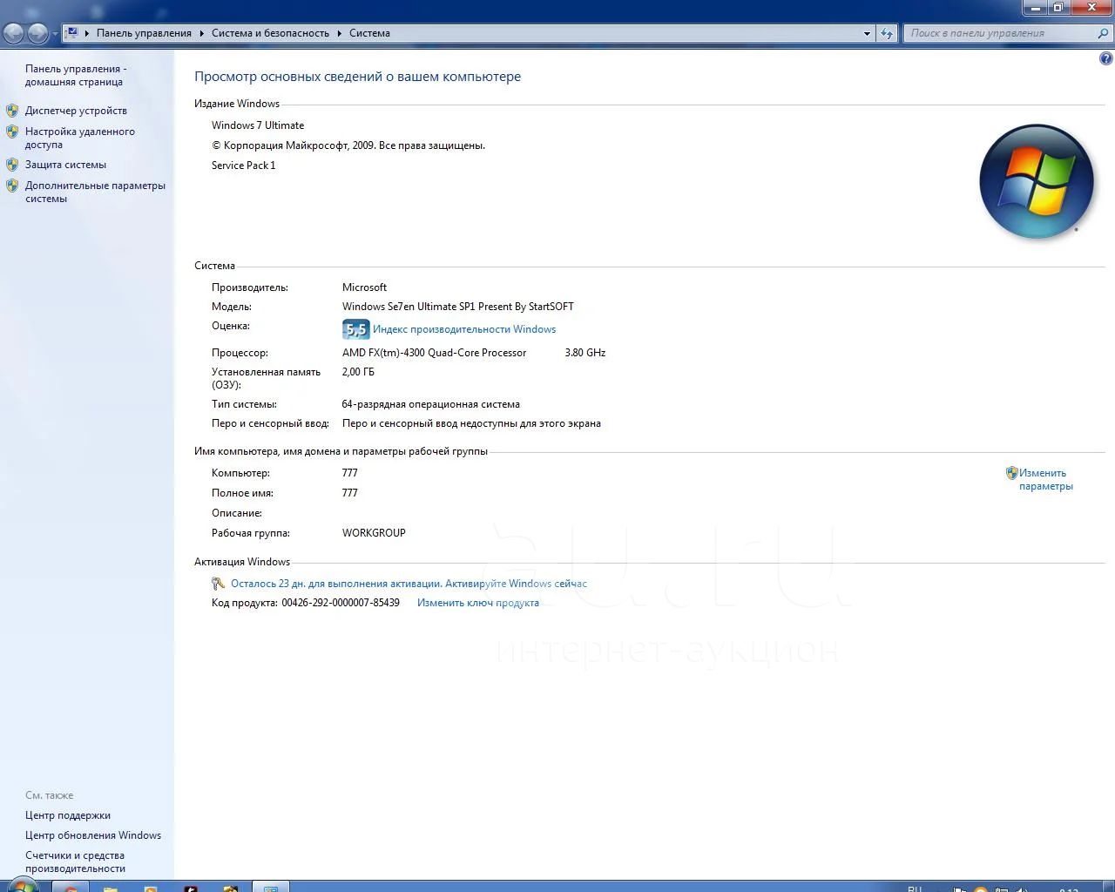Viewport: 1115px width, 892px height.
Task: Open the recent pages dropdown beside navigation arrows
Action: (x=55, y=34)
